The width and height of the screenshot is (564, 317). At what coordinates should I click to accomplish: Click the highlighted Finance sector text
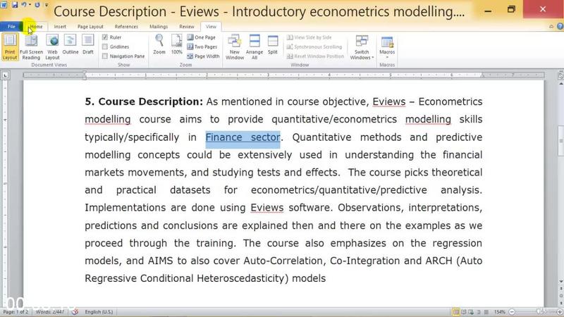coord(243,137)
